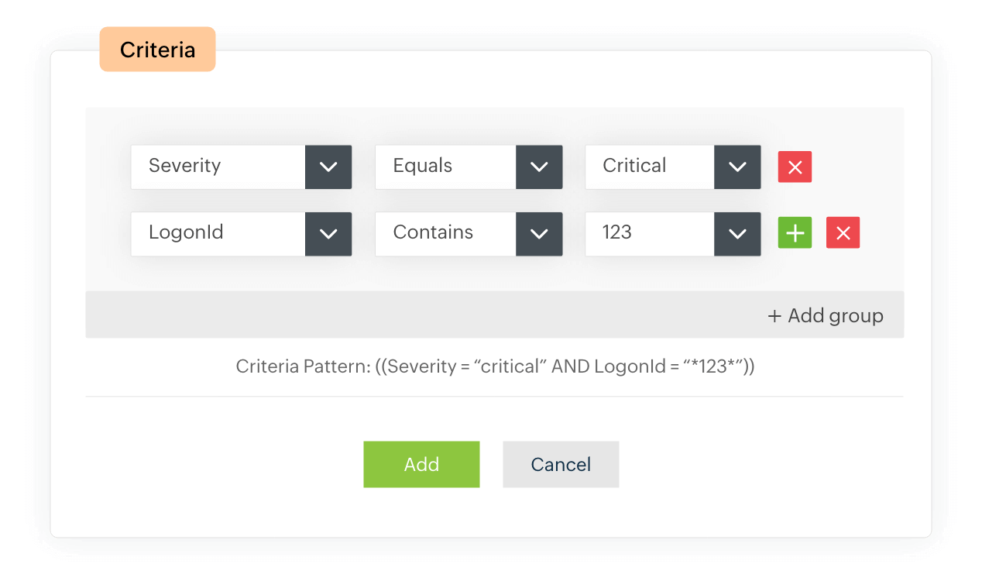
Task: Select the Criteria tab label
Action: point(157,50)
